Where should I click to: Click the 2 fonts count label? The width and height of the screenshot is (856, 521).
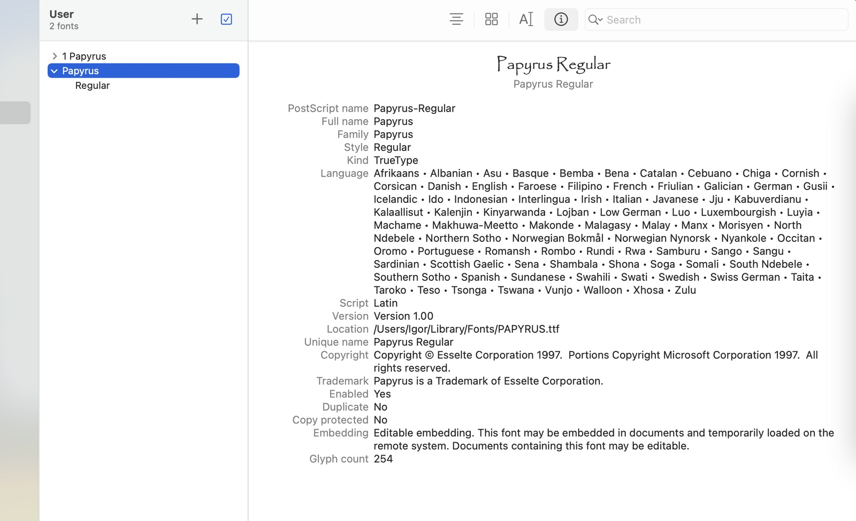pos(64,26)
